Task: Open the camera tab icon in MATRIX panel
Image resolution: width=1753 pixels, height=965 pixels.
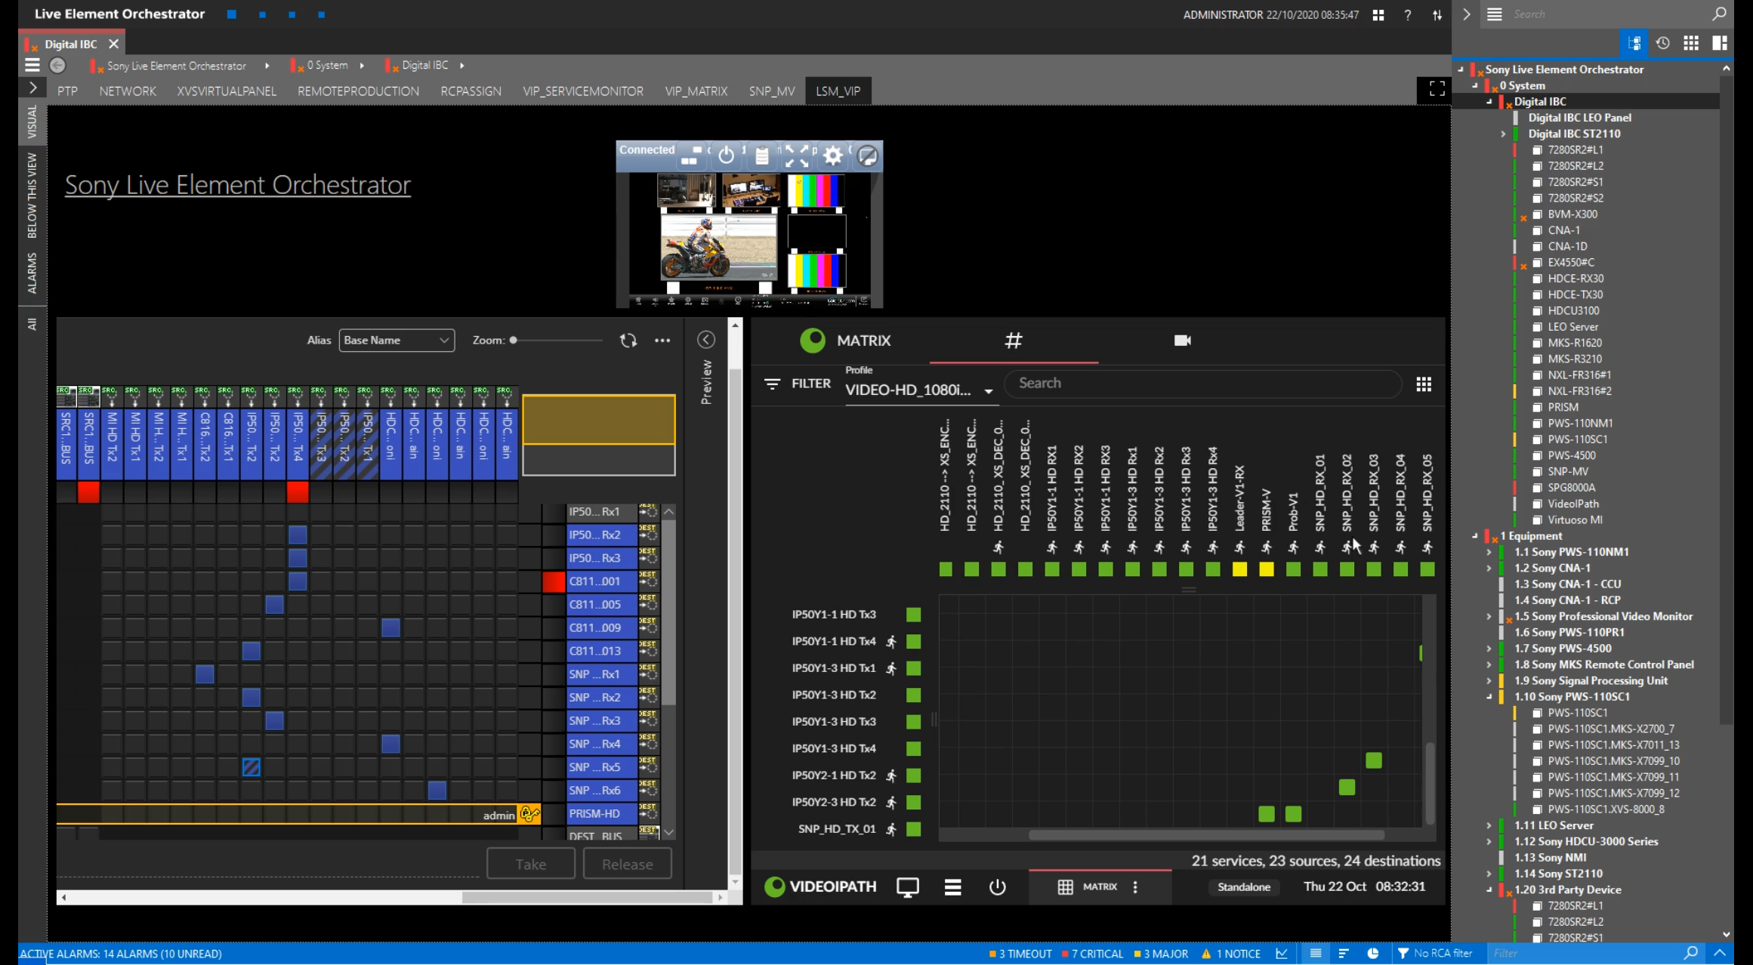Action: click(1183, 341)
